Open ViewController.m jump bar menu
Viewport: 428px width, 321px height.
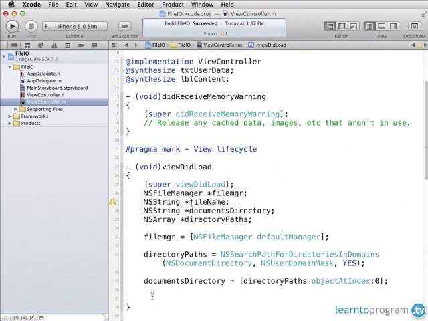[x=219, y=45]
